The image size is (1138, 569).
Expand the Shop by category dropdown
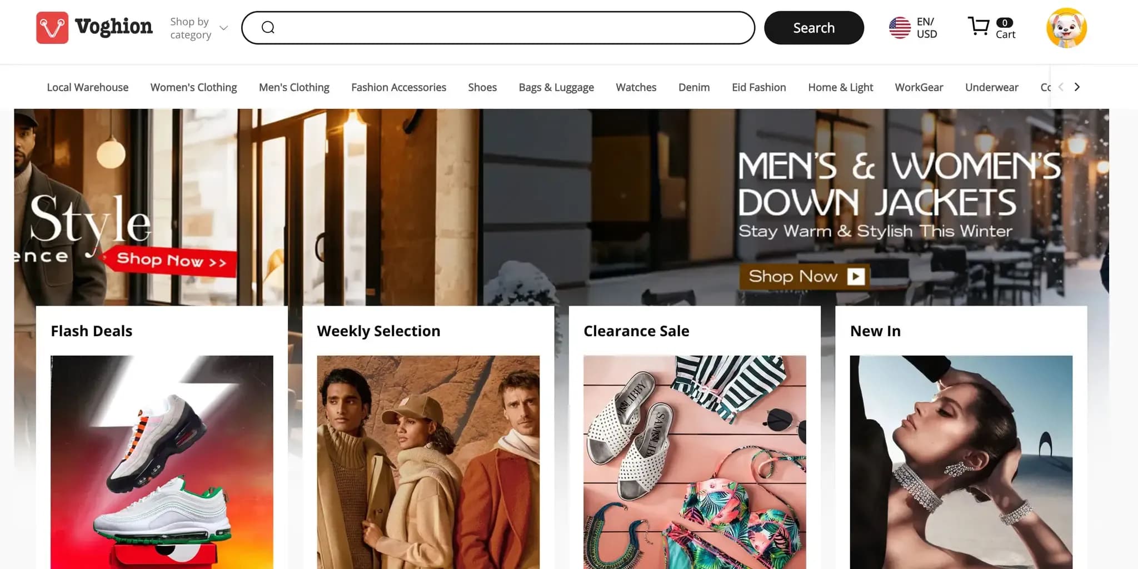tap(198, 28)
